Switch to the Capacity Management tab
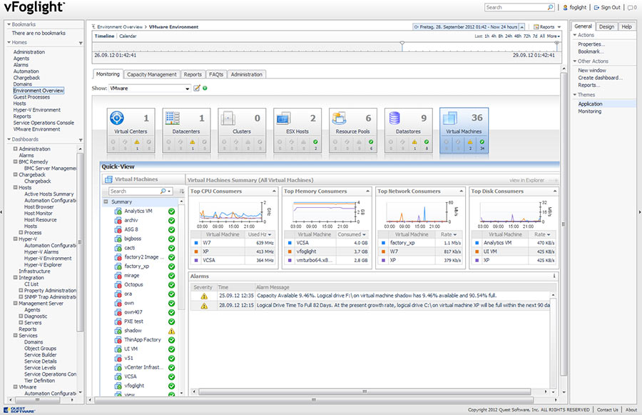The width and height of the screenshot is (642, 415). click(151, 74)
